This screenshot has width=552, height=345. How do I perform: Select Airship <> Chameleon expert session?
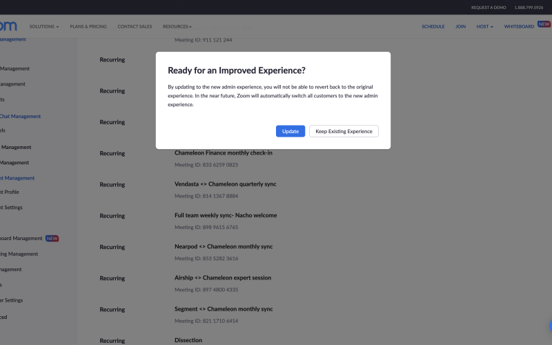223,277
